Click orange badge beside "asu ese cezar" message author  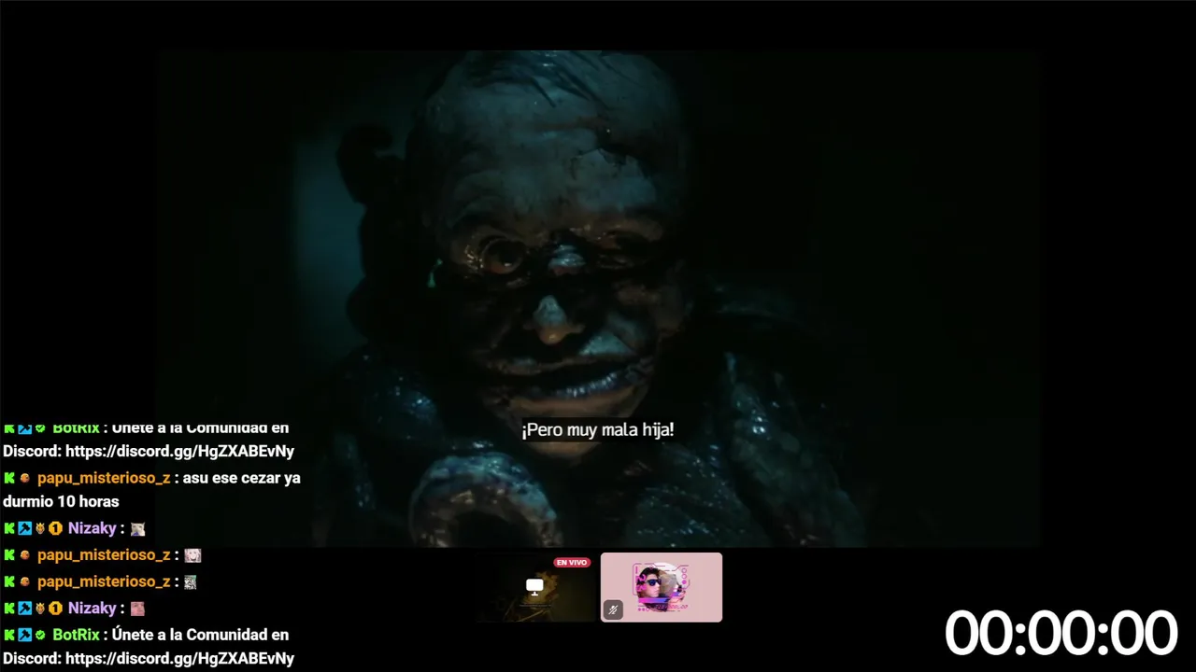25,478
